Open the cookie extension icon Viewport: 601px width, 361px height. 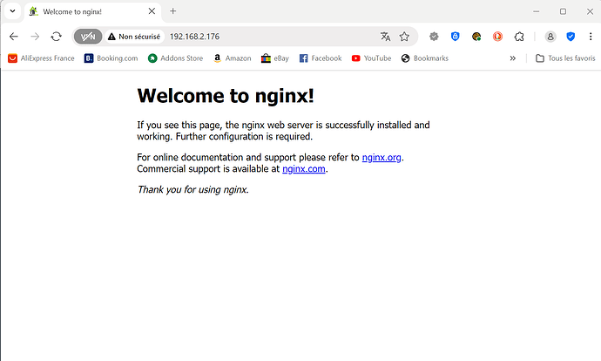click(476, 37)
